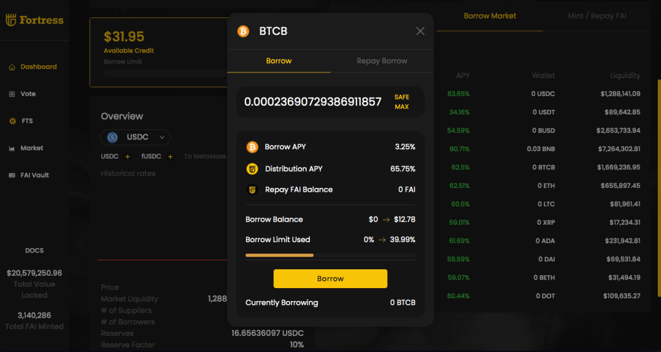
Task: Click the $12.78 borrow balance value
Action: (405, 220)
